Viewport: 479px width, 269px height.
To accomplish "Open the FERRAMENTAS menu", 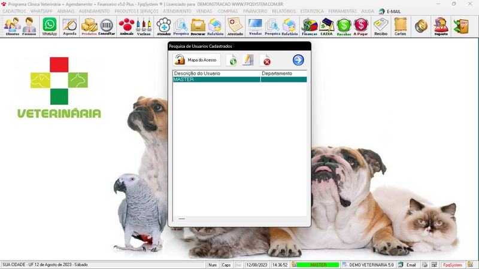I will point(342,11).
